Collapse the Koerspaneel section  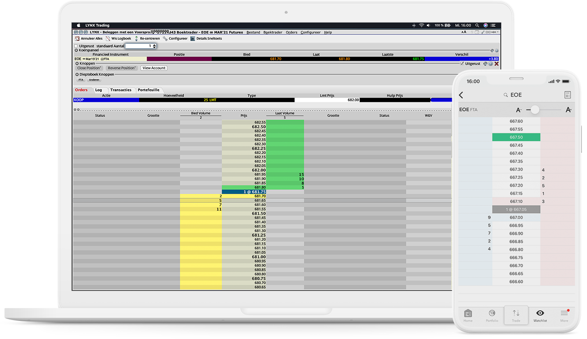pyautogui.click(x=76, y=50)
